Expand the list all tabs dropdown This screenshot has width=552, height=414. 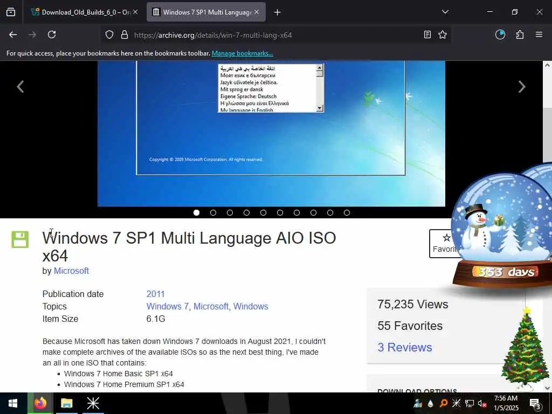[445, 12]
